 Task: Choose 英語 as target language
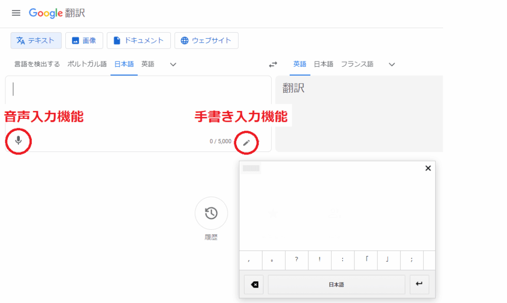[x=300, y=64]
